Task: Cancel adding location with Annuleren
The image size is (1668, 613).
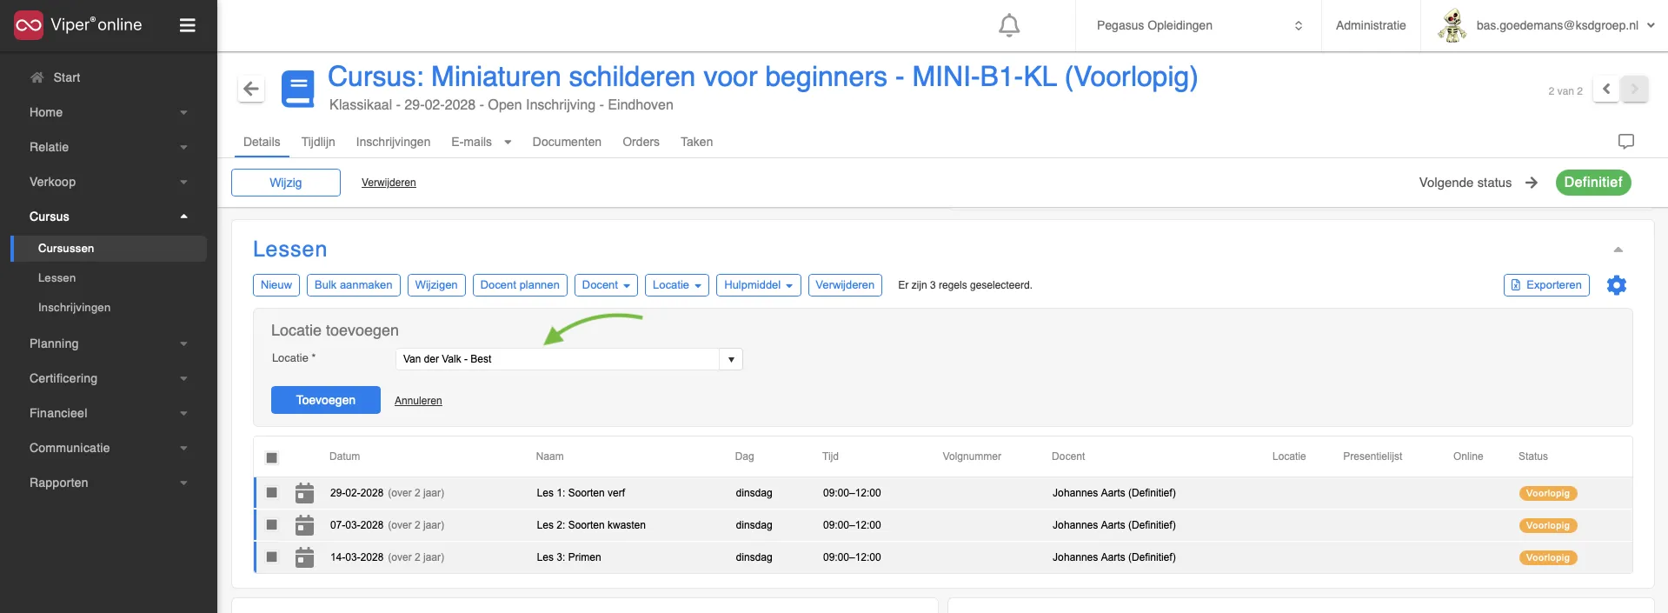Action: click(x=418, y=401)
